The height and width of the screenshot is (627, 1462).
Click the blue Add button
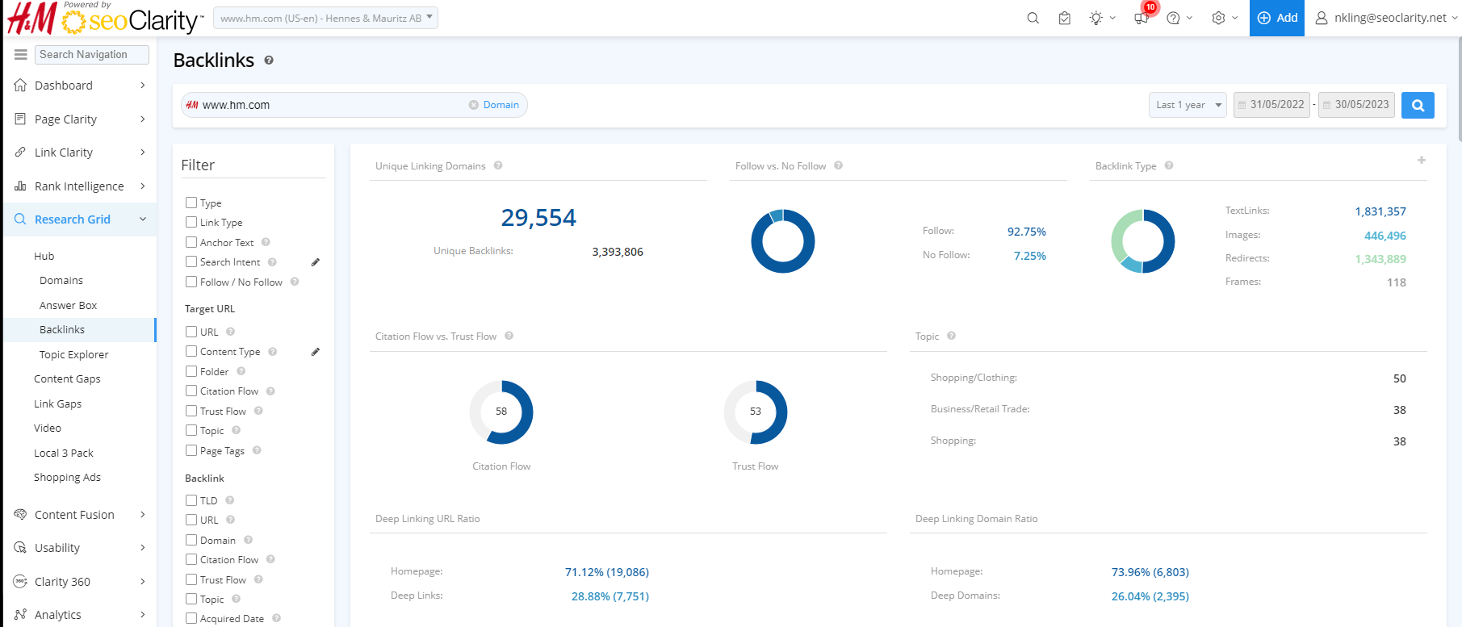point(1277,18)
